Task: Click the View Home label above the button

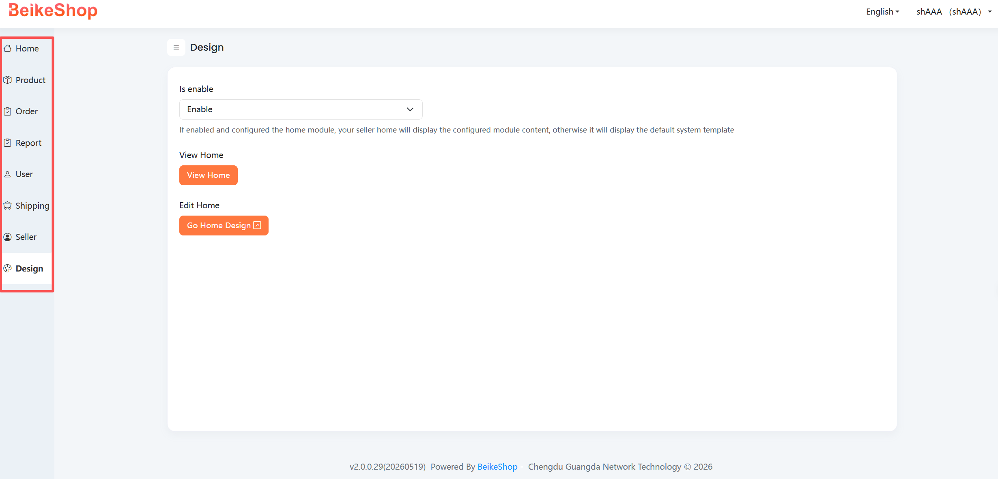Action: coord(201,155)
